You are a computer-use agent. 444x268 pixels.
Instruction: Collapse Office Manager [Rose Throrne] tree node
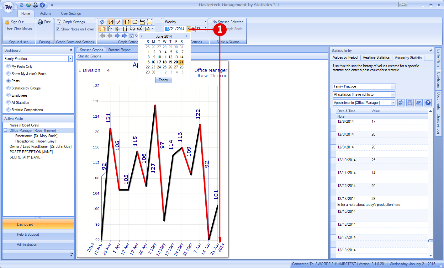tap(6, 130)
